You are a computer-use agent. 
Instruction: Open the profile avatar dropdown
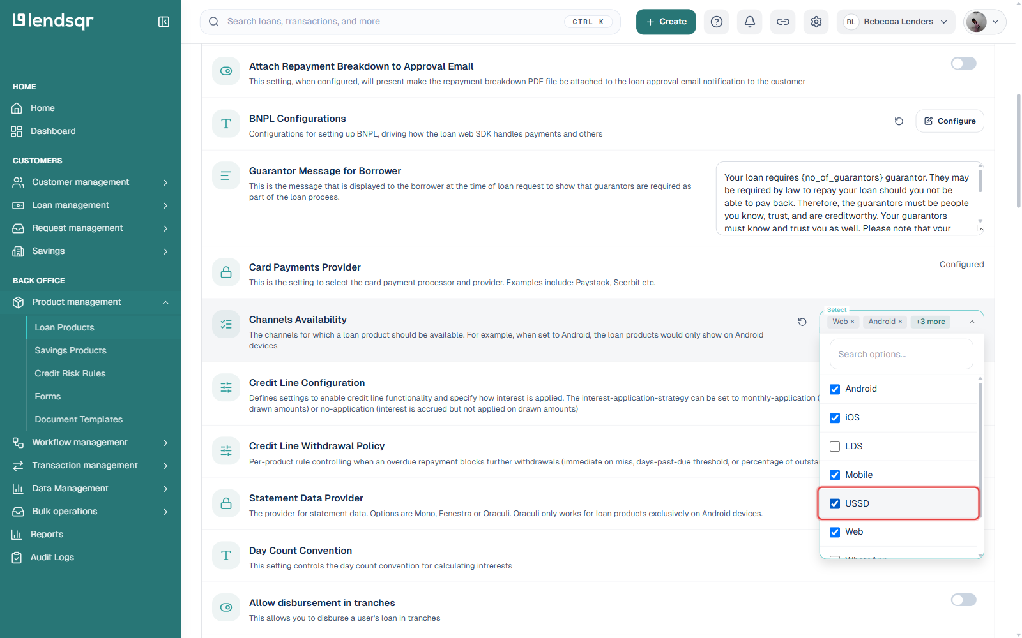pos(984,22)
